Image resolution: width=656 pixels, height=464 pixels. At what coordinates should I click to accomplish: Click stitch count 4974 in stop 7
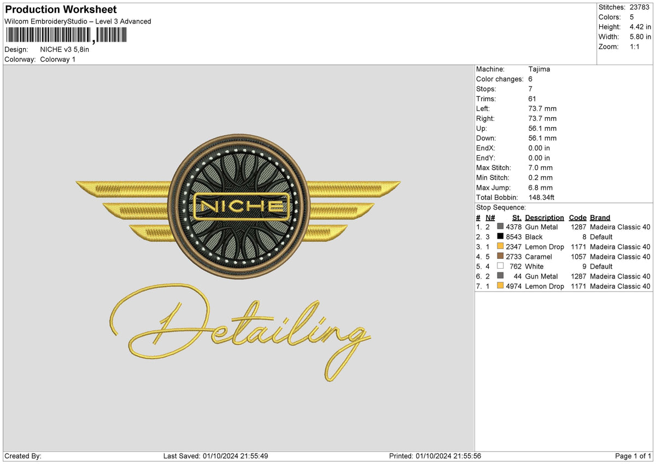(513, 286)
